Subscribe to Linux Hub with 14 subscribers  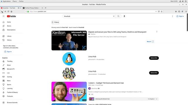pos(154,73)
